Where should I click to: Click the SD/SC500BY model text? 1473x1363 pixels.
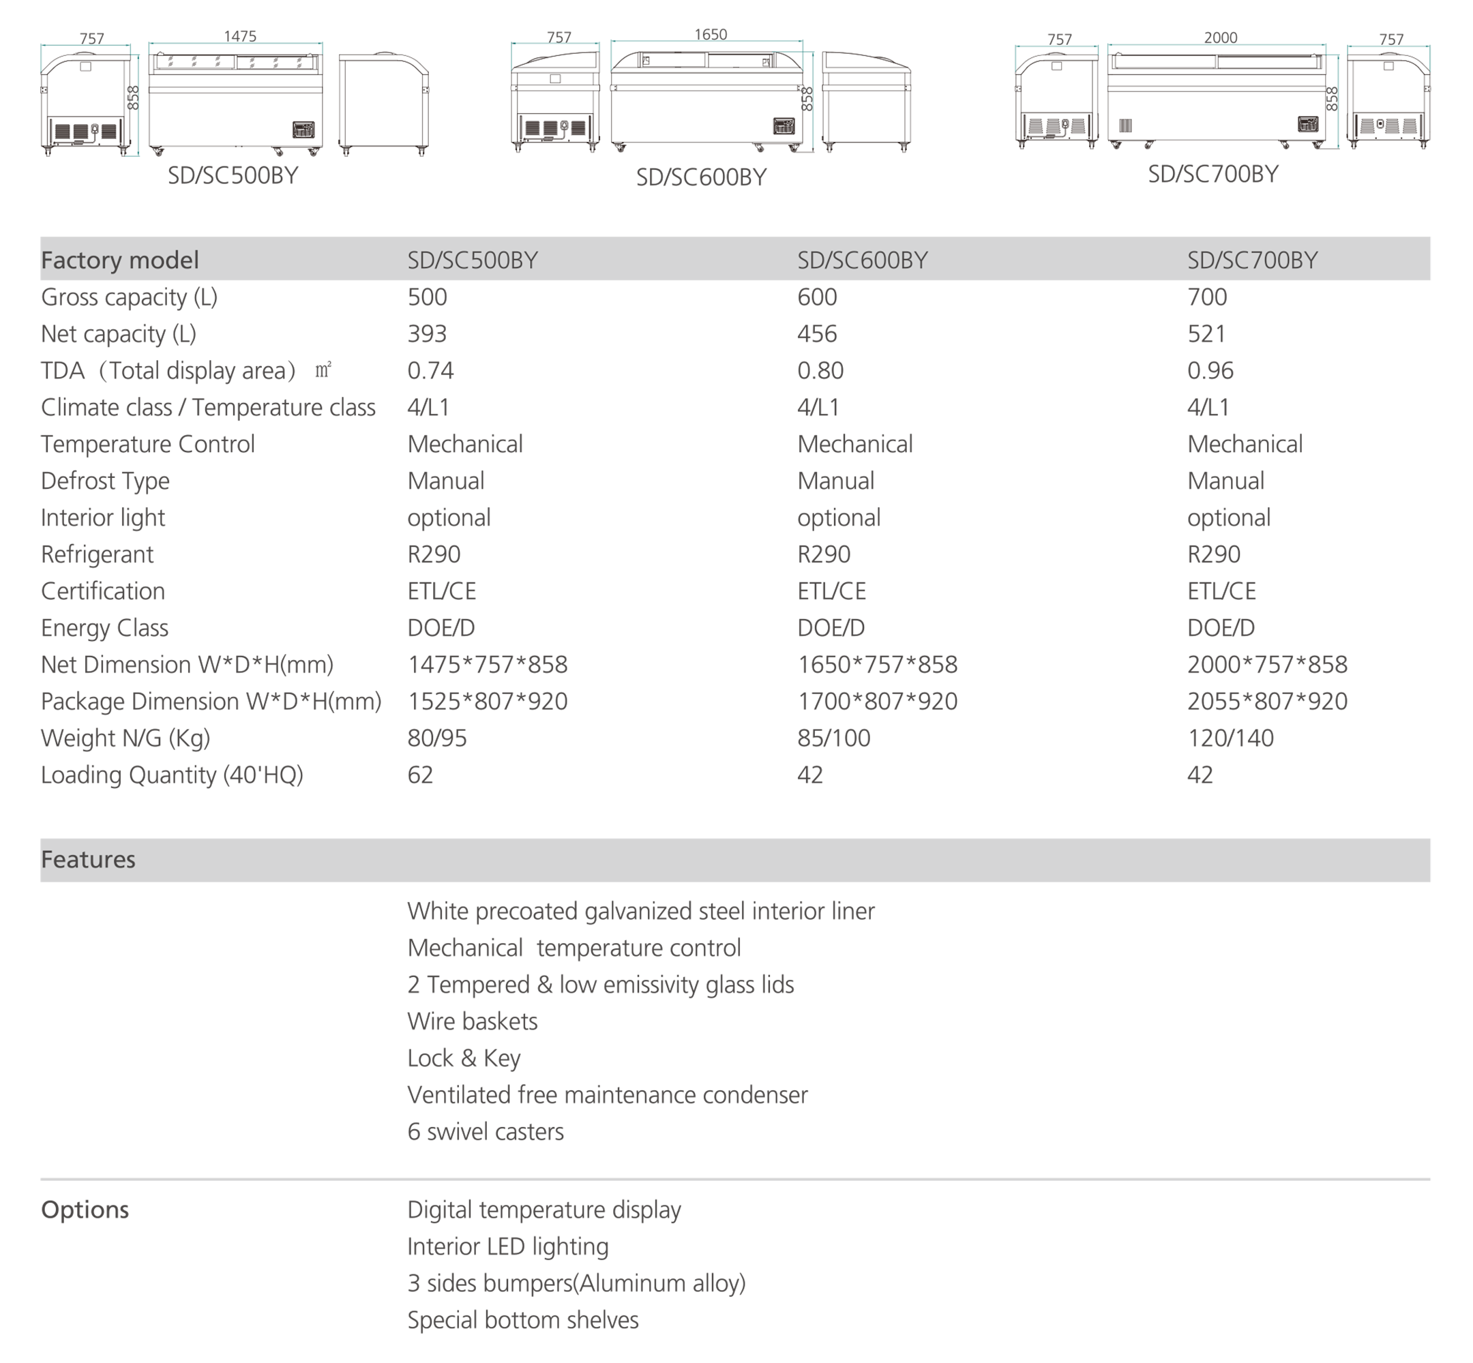point(472,260)
